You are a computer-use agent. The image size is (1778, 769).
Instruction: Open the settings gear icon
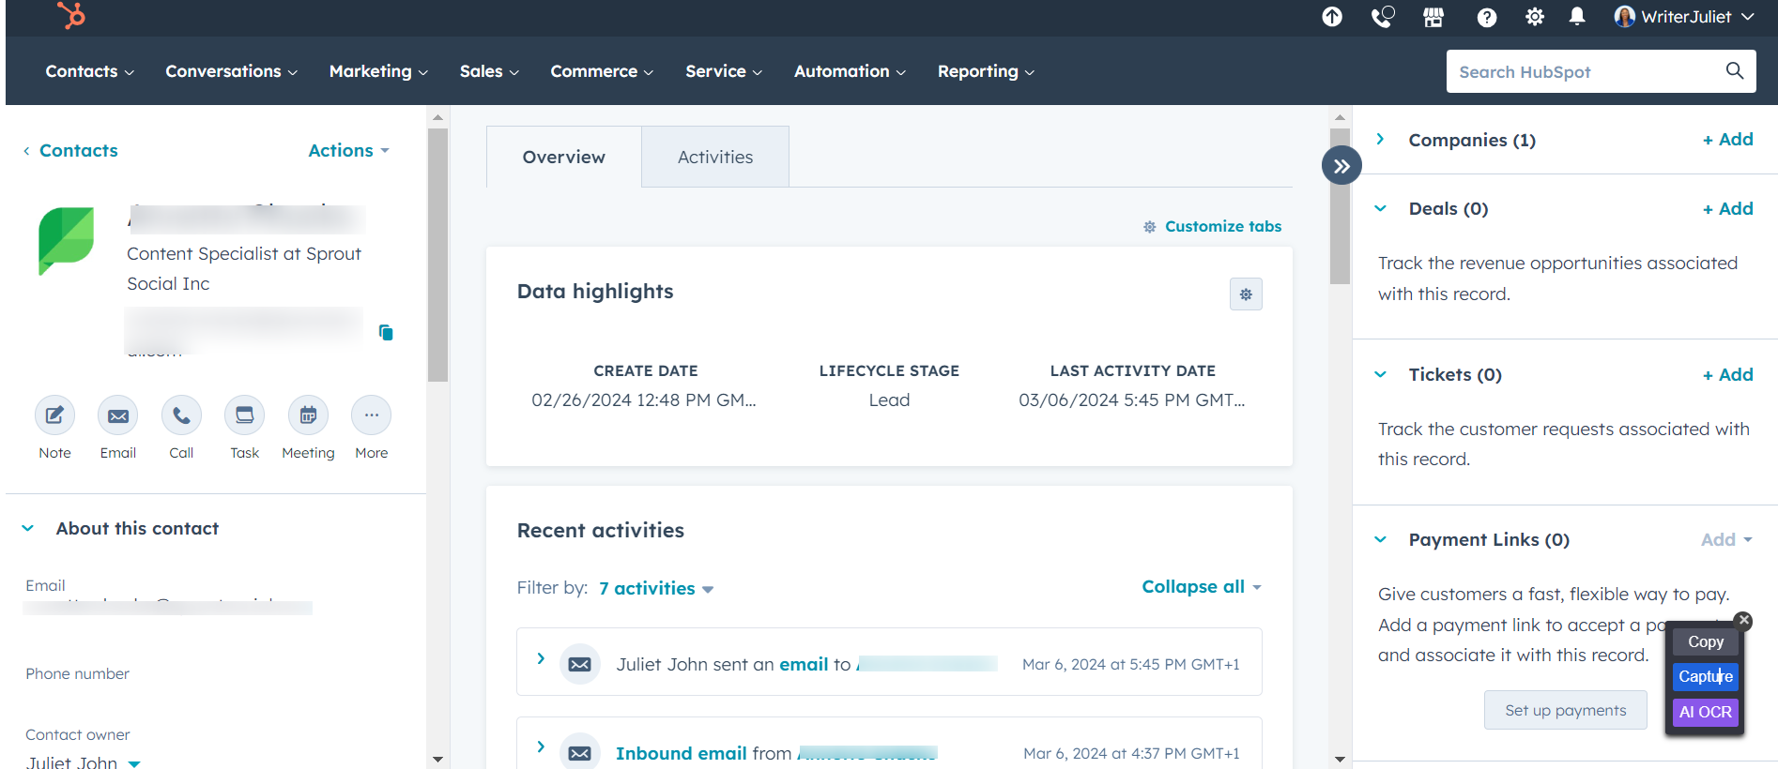click(1535, 17)
